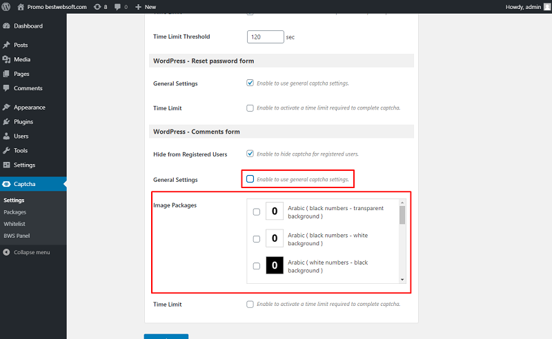
Task: Click Promo bestwebsoft.com site link
Action: [x=57, y=7]
